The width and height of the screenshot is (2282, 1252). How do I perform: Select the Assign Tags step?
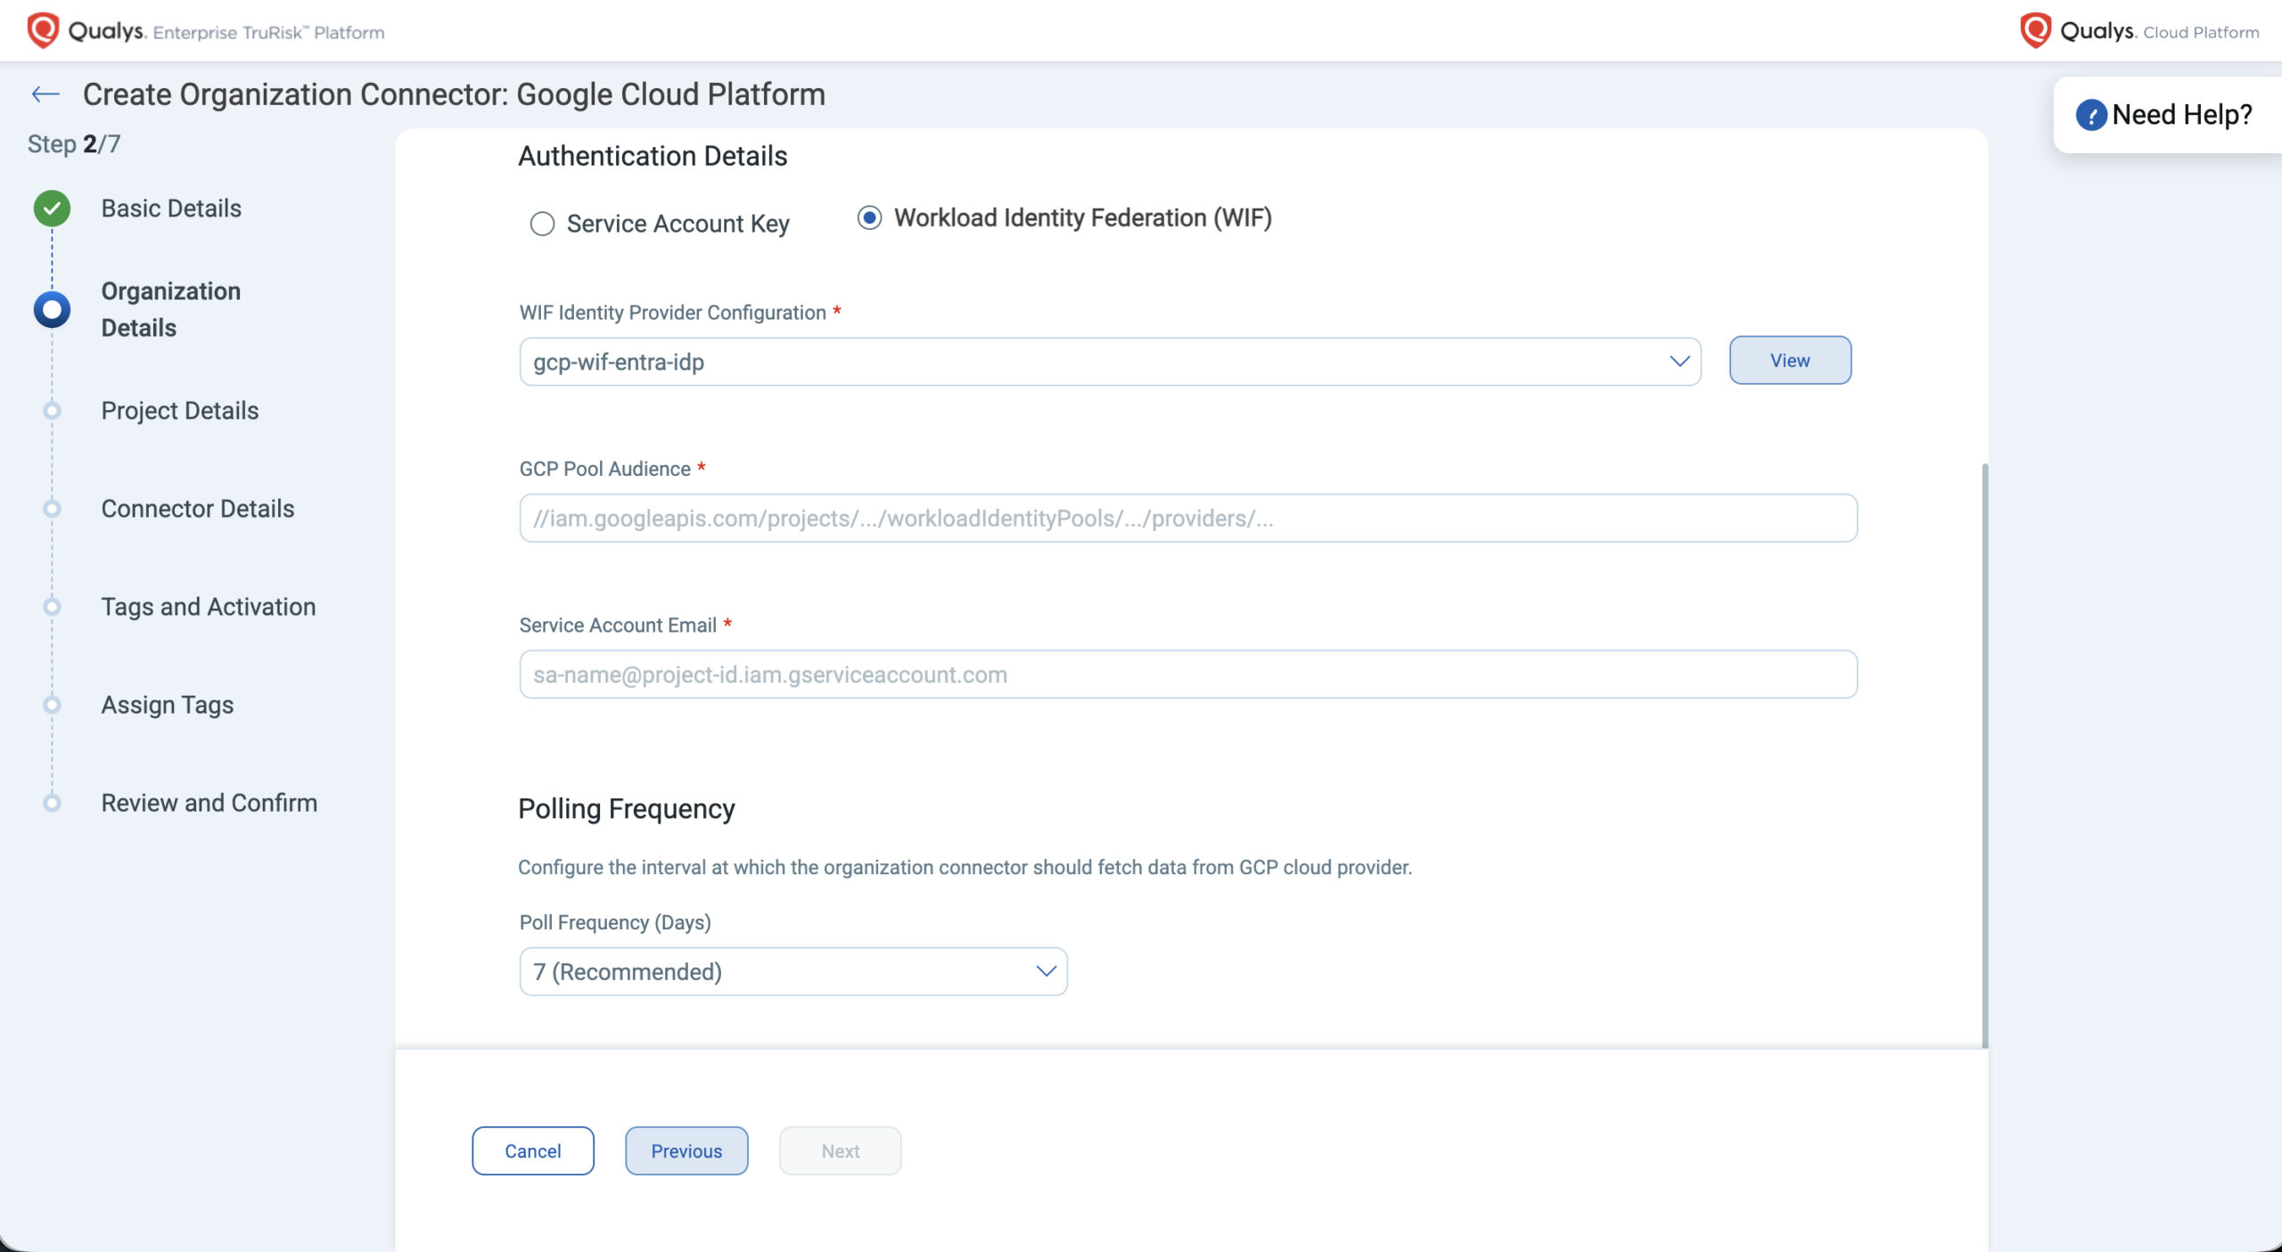click(x=168, y=705)
